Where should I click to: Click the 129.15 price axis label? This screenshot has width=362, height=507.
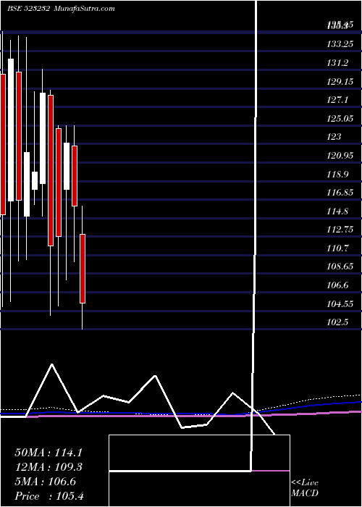coord(340,81)
